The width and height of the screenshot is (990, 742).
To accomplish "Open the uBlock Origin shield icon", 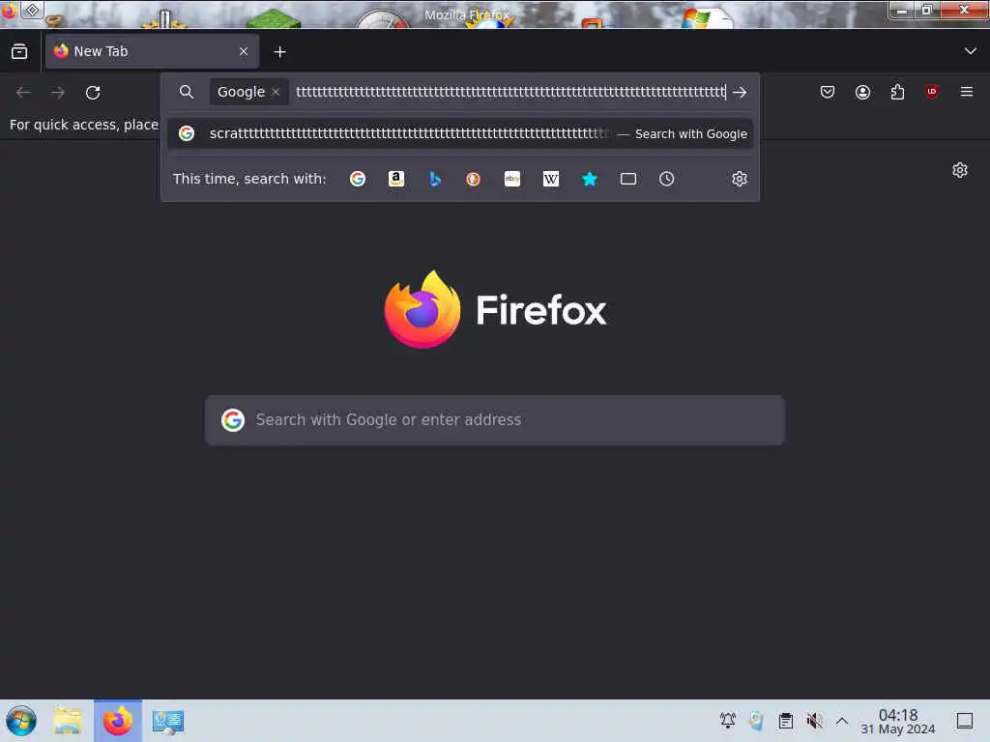I will coord(932,92).
